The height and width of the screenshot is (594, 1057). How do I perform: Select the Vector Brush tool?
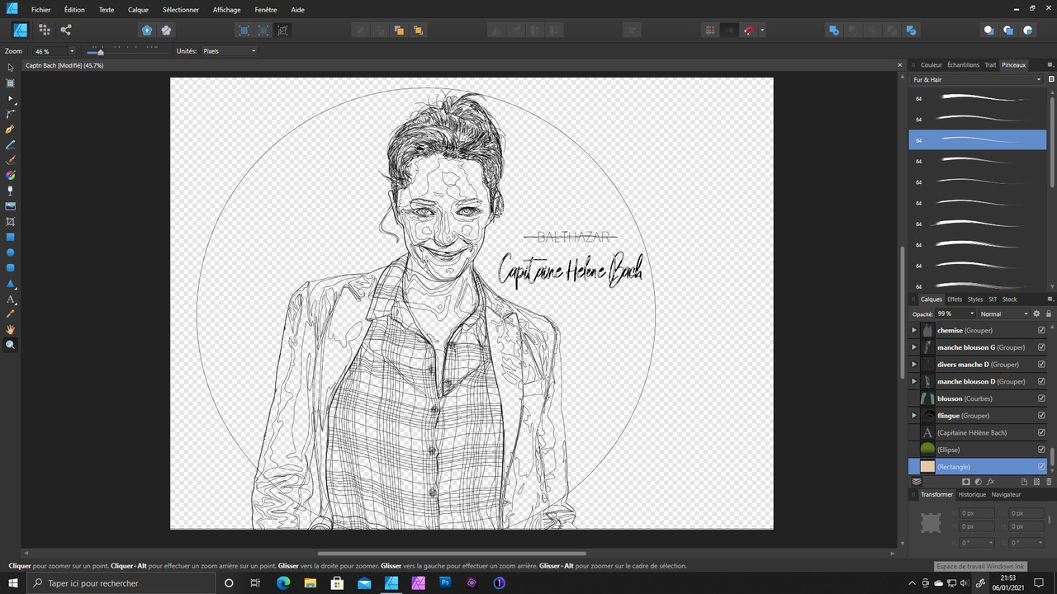(x=11, y=160)
